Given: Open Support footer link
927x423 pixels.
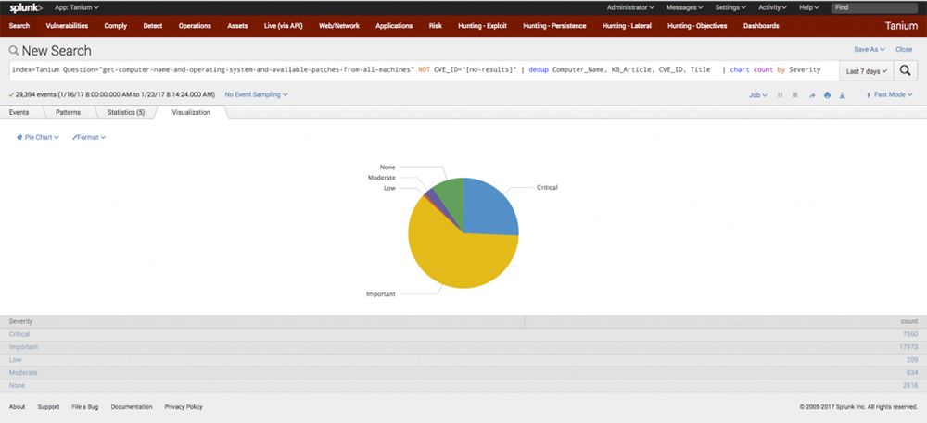Looking at the screenshot, I should [x=48, y=407].
